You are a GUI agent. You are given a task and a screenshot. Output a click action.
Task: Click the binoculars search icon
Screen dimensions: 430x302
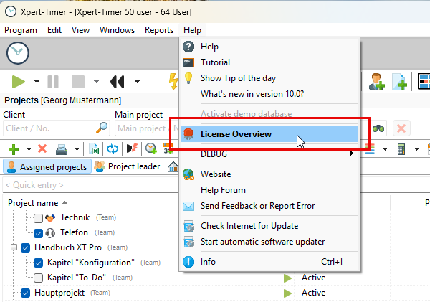tap(378, 128)
